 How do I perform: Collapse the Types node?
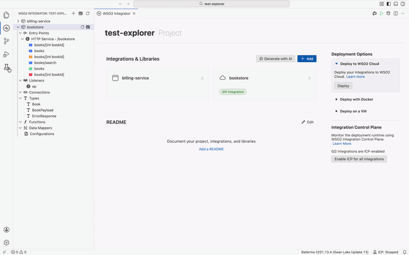click(x=20, y=98)
